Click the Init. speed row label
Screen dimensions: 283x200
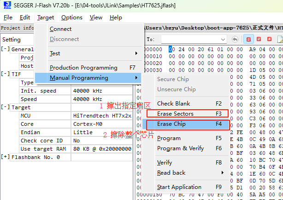(38, 91)
